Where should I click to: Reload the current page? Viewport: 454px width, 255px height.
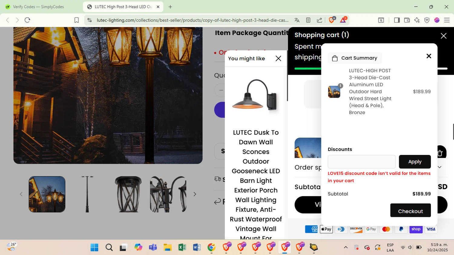click(27, 20)
